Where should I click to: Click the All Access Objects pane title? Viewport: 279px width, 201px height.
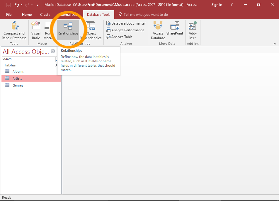click(x=25, y=52)
